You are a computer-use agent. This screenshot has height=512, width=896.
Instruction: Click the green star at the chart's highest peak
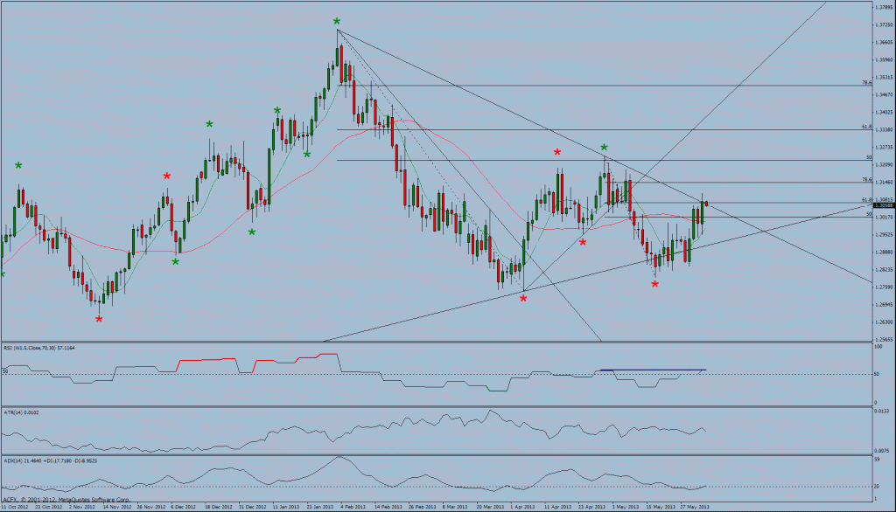[x=337, y=20]
